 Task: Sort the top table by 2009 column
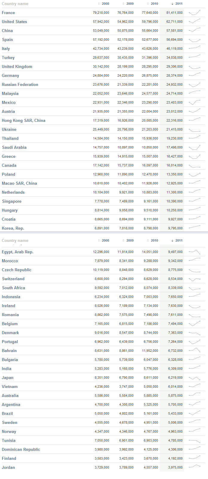point(128,4)
